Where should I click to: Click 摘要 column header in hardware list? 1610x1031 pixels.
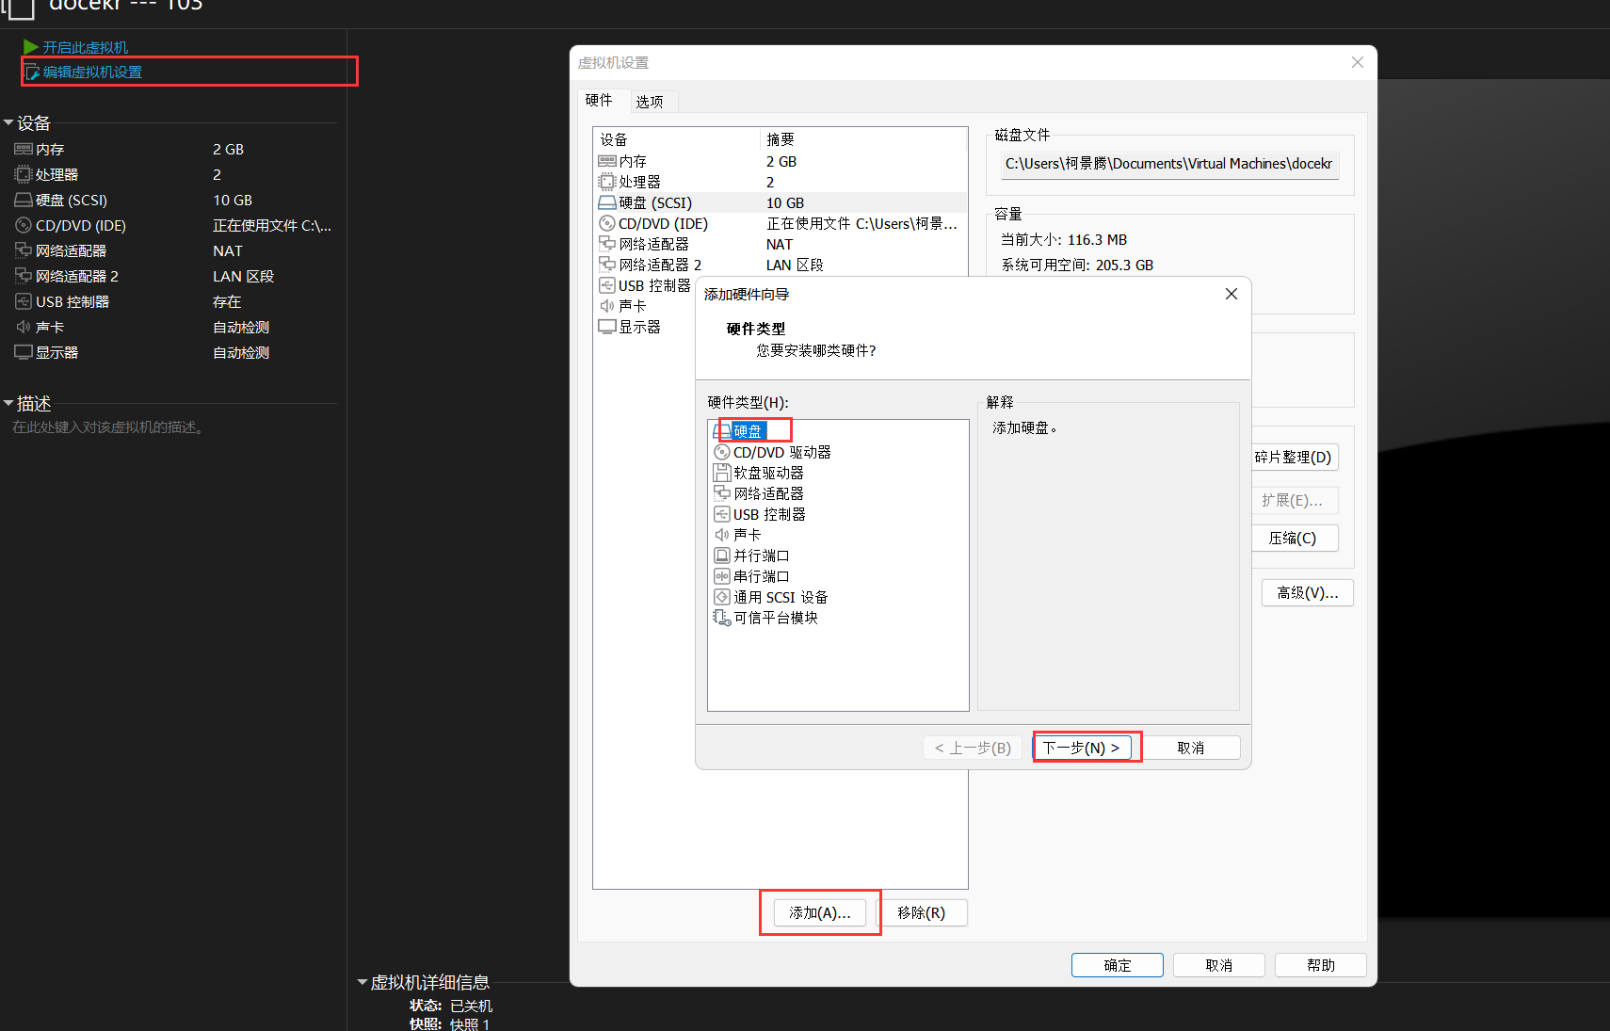click(863, 139)
